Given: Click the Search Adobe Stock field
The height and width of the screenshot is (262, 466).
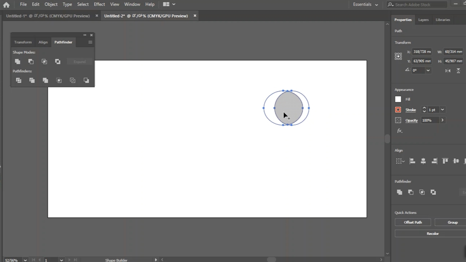Looking at the screenshot, I should [419, 4].
